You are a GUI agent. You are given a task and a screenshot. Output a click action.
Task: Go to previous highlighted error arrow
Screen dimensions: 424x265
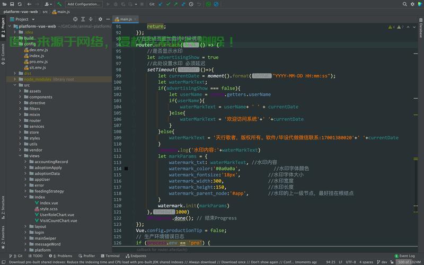point(408,27)
